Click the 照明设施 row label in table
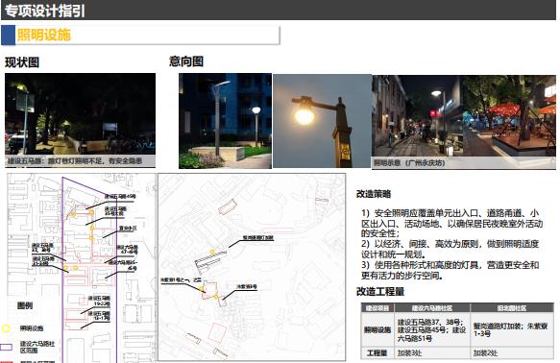The height and width of the screenshot is (363, 560). coord(377,329)
